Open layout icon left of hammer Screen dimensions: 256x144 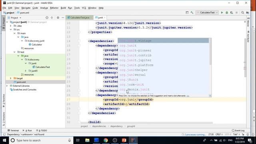(x=187, y=12)
